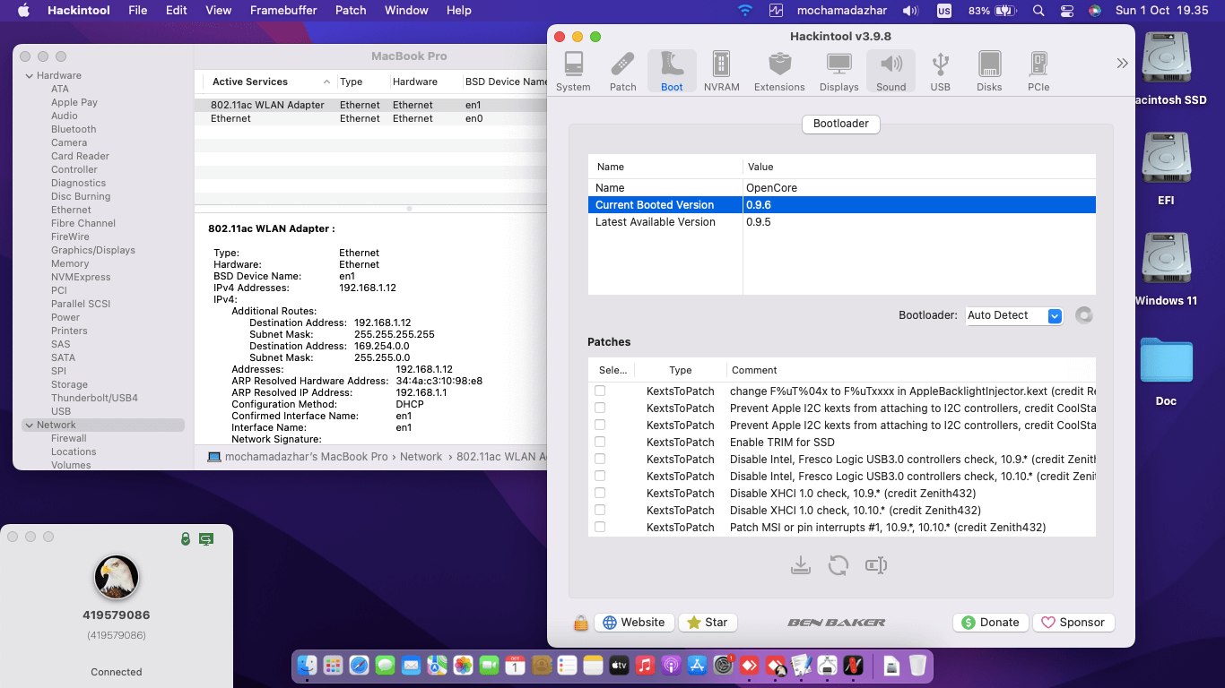Click the orange lock icon
The width and height of the screenshot is (1225, 688).
[581, 623]
